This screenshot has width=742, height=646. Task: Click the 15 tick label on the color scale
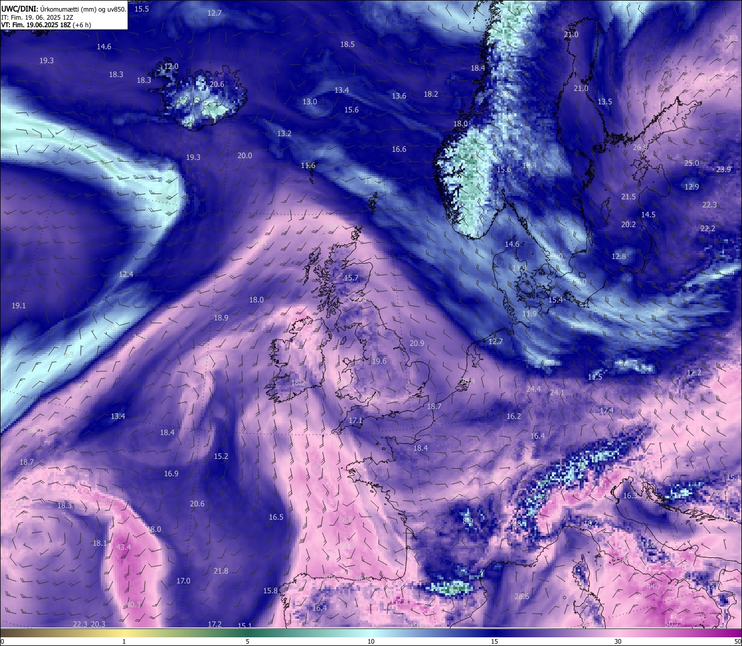pyautogui.click(x=494, y=641)
